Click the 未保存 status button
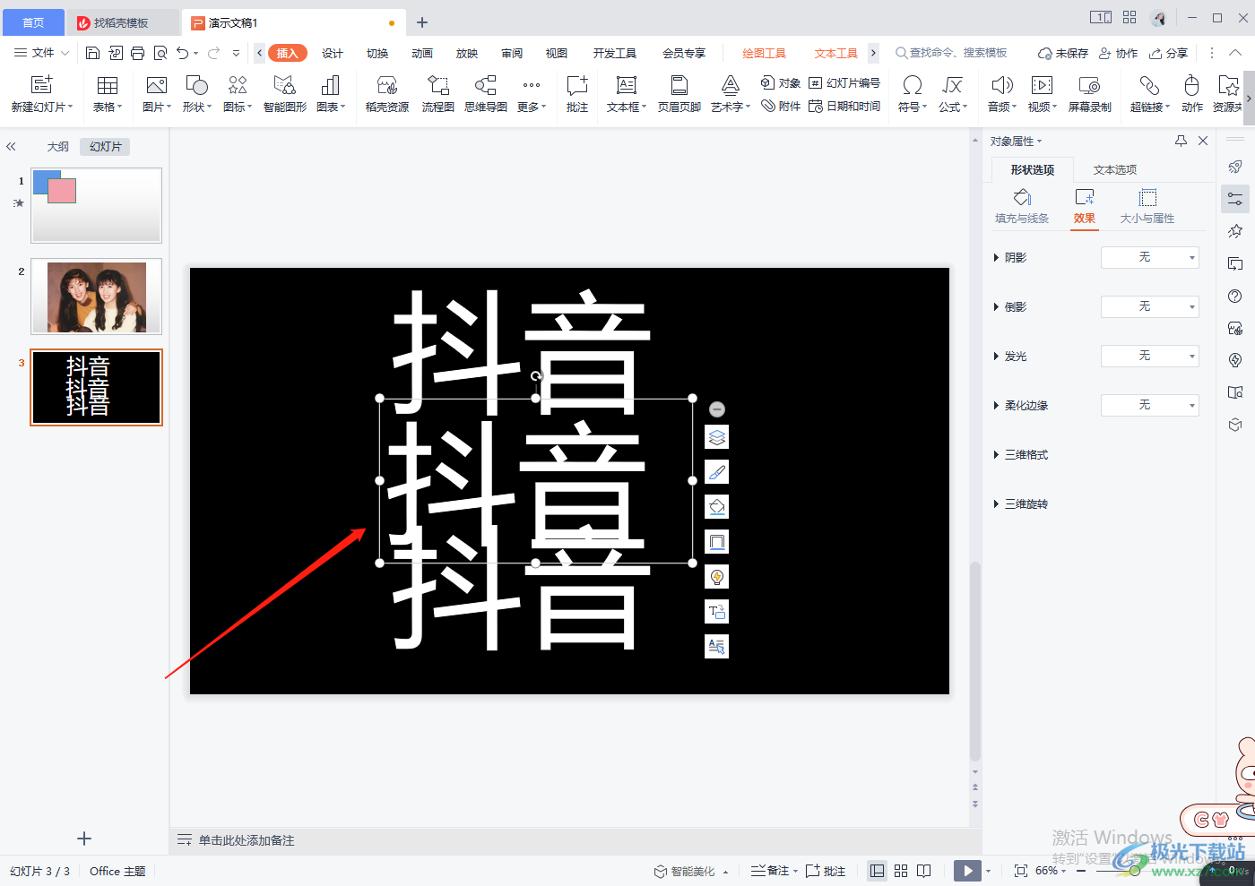 click(1063, 53)
